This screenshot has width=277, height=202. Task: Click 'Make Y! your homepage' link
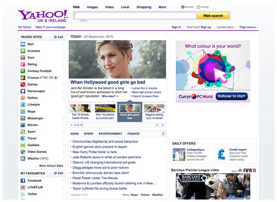click(x=50, y=27)
